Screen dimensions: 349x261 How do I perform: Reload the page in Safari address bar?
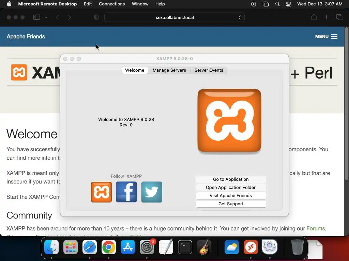[x=240, y=17]
